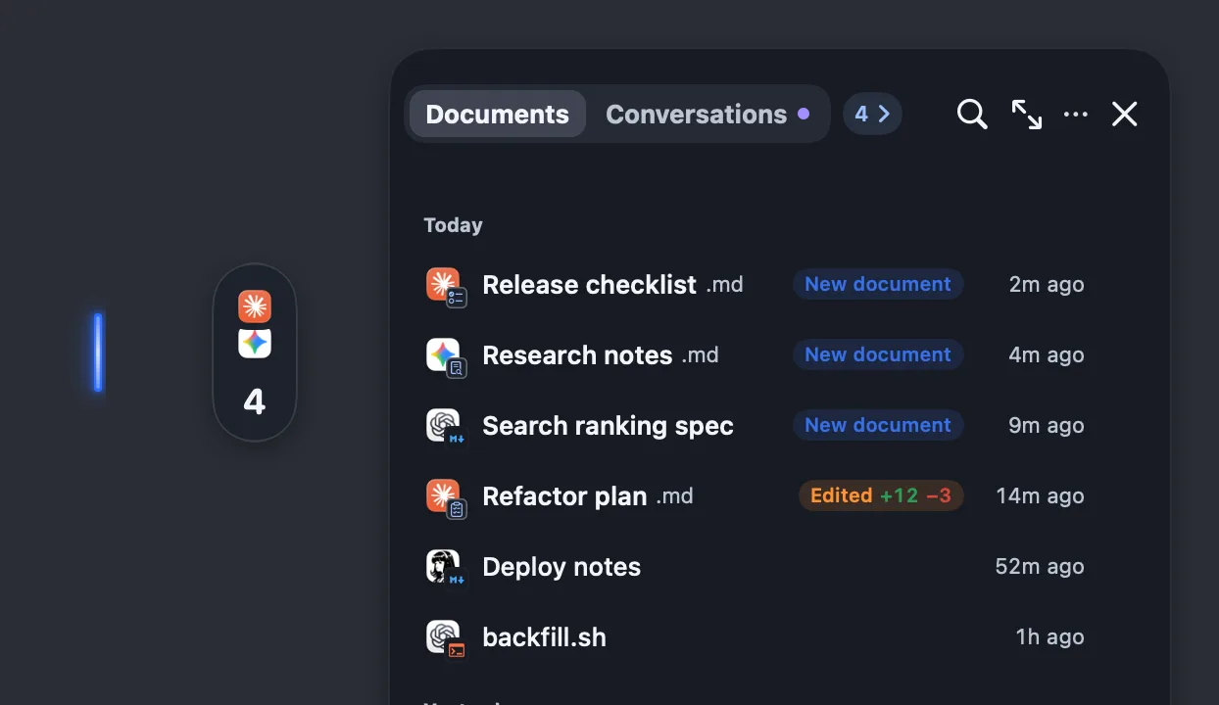Screen dimensions: 1219x705
Task: Click the Claude icon beside Refactor plan
Action: [x=444, y=496]
